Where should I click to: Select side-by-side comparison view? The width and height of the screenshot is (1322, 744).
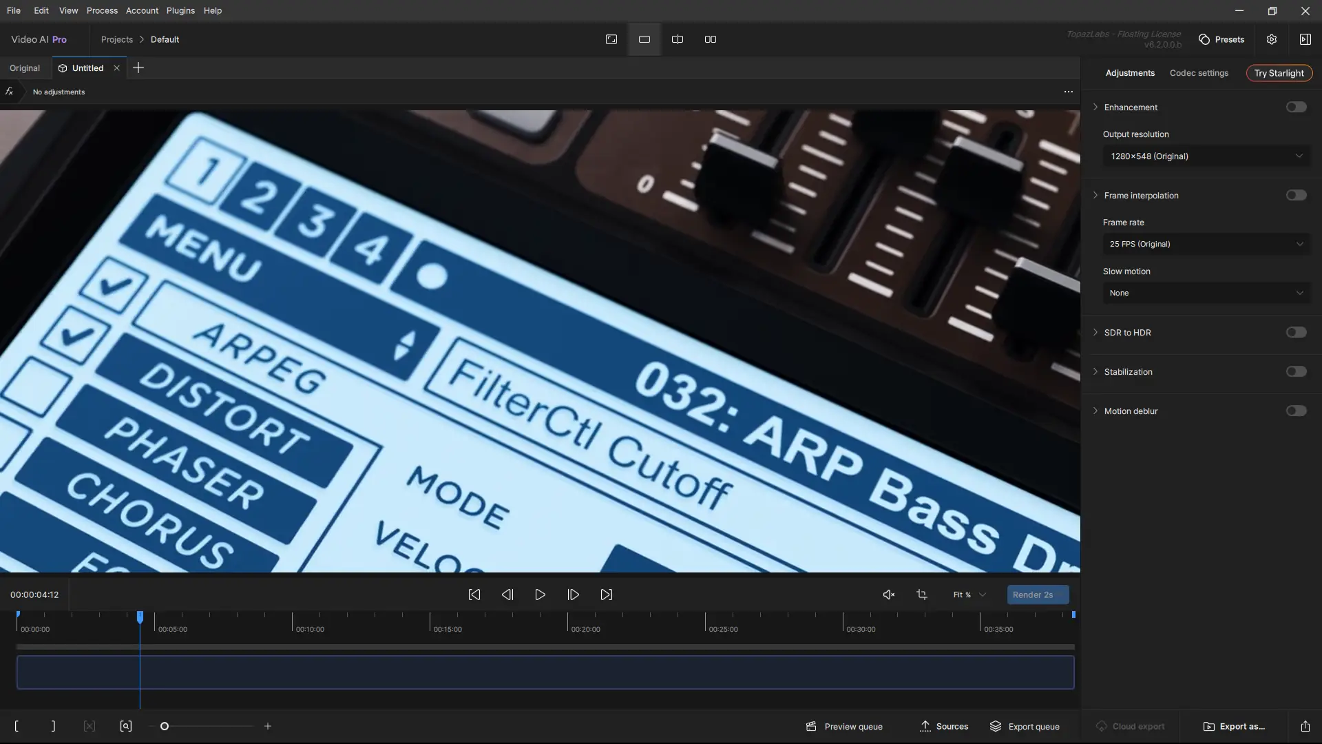(711, 39)
